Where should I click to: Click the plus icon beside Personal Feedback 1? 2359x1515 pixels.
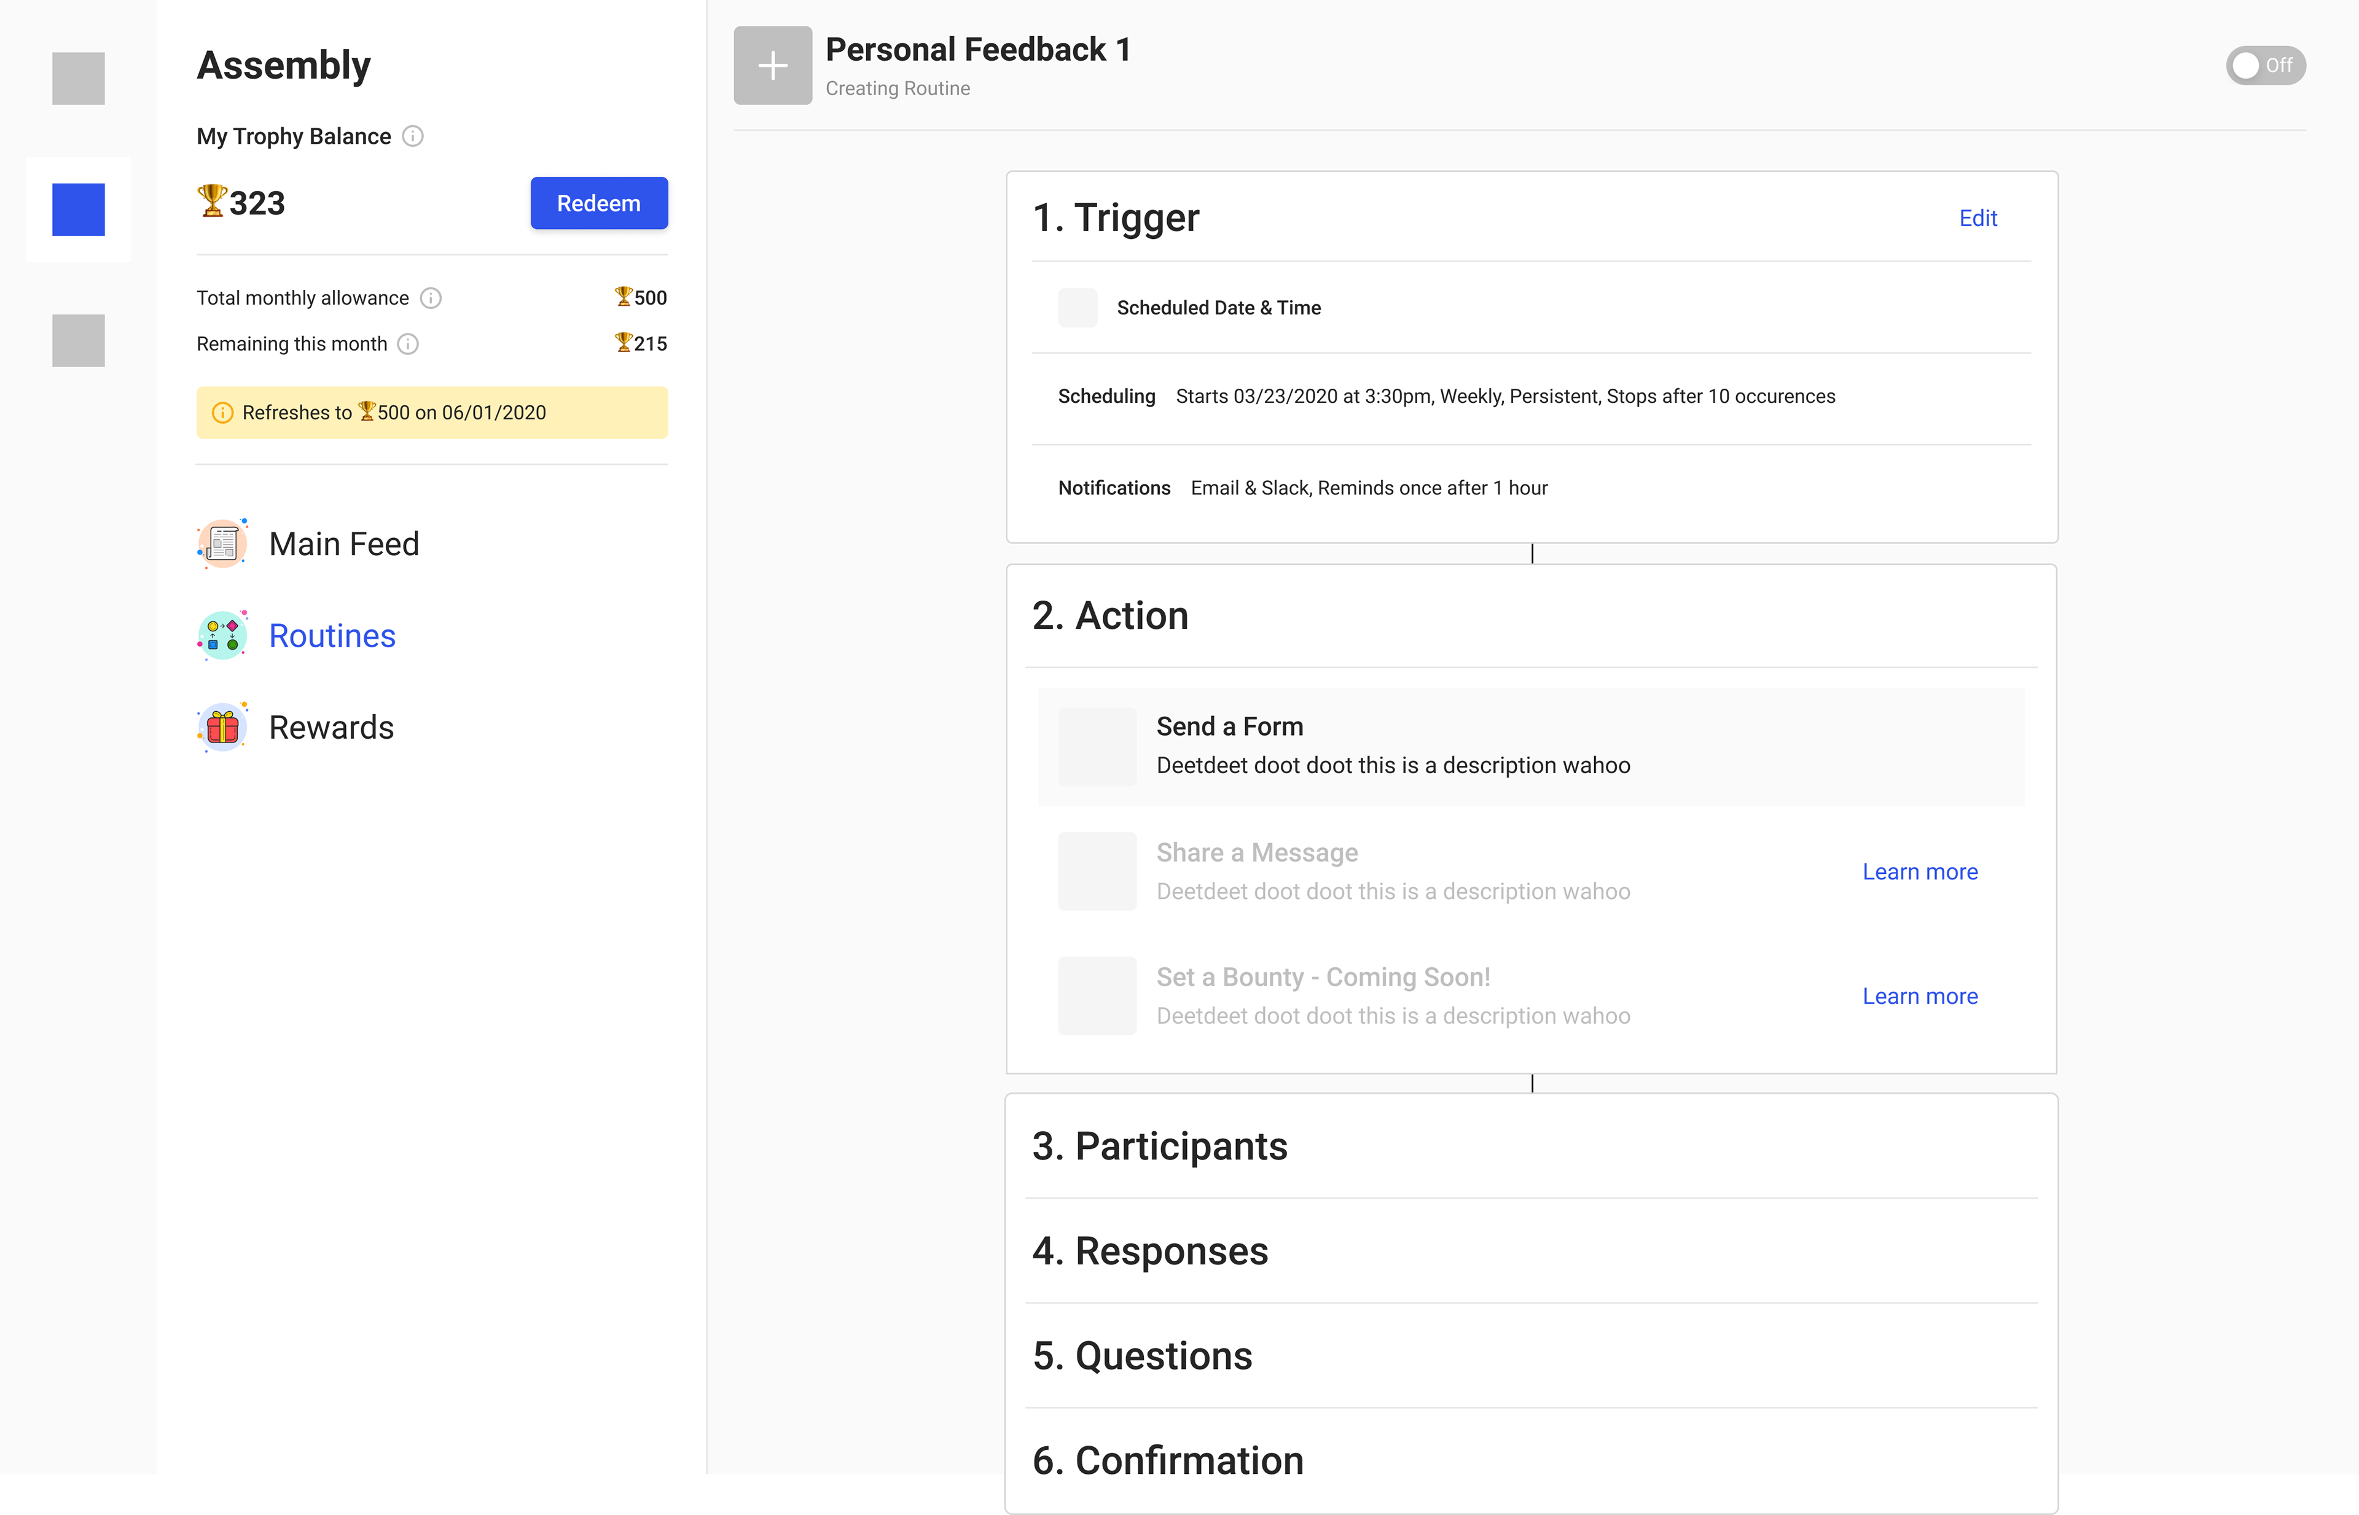(x=773, y=66)
